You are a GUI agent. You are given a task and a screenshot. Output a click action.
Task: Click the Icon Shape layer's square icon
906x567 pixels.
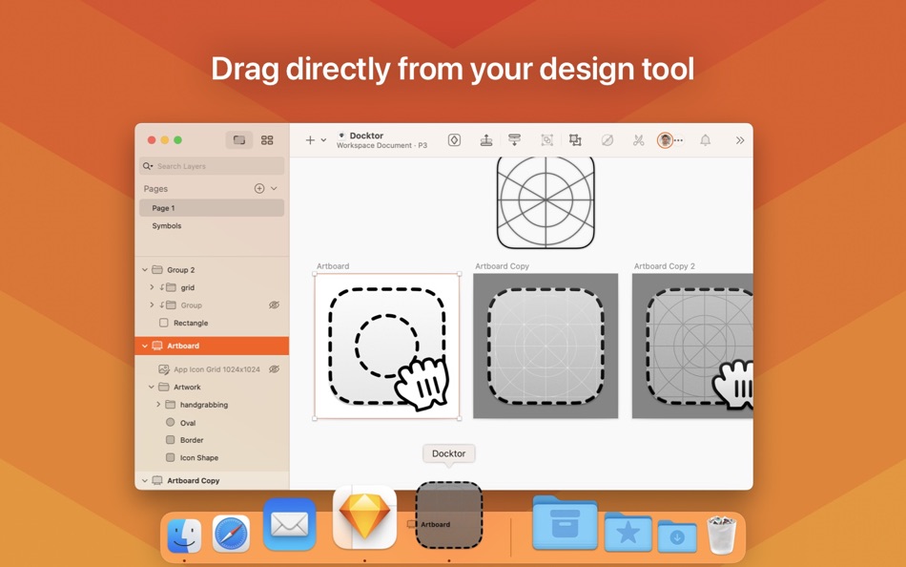(x=171, y=457)
